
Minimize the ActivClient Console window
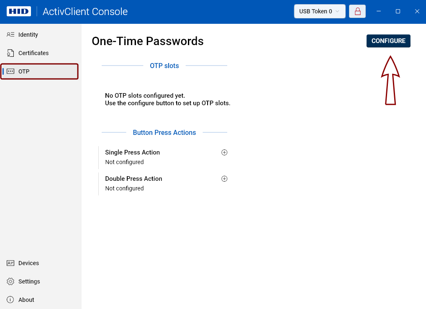pos(379,11)
